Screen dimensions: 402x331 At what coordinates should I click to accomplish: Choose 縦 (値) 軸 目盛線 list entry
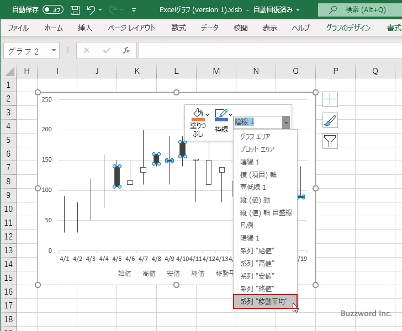266,212
